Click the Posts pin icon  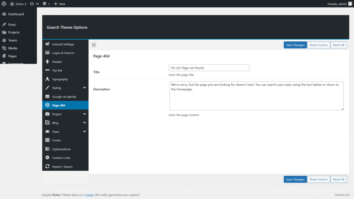(x=4, y=24)
